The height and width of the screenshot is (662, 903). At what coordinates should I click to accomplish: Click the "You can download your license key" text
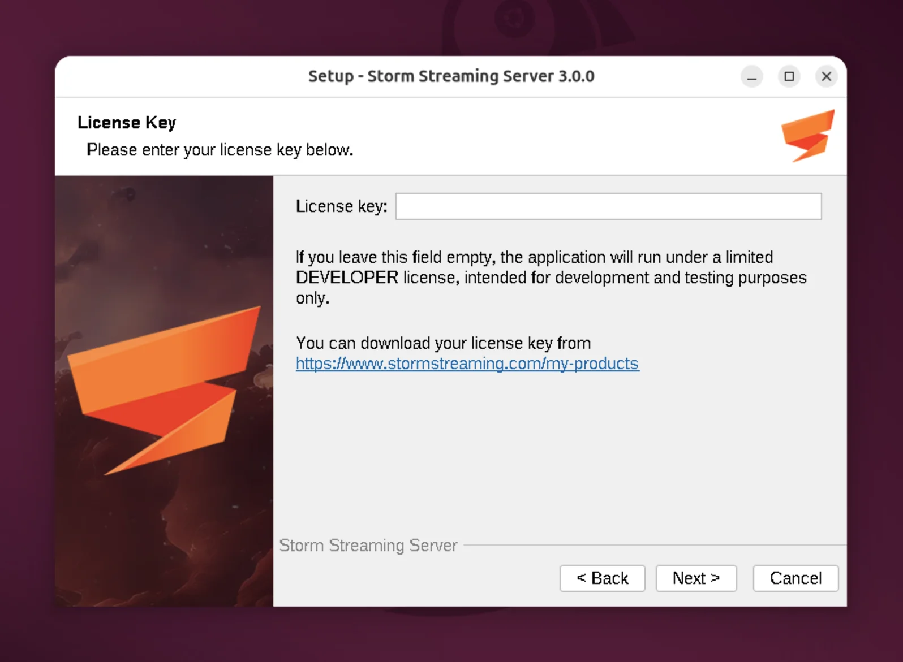pyautogui.click(x=443, y=343)
